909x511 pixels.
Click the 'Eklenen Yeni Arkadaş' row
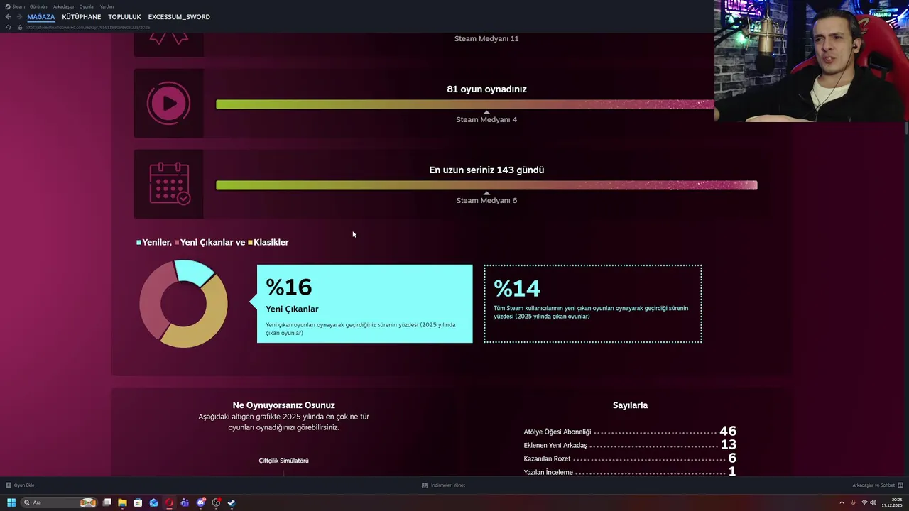point(630,445)
